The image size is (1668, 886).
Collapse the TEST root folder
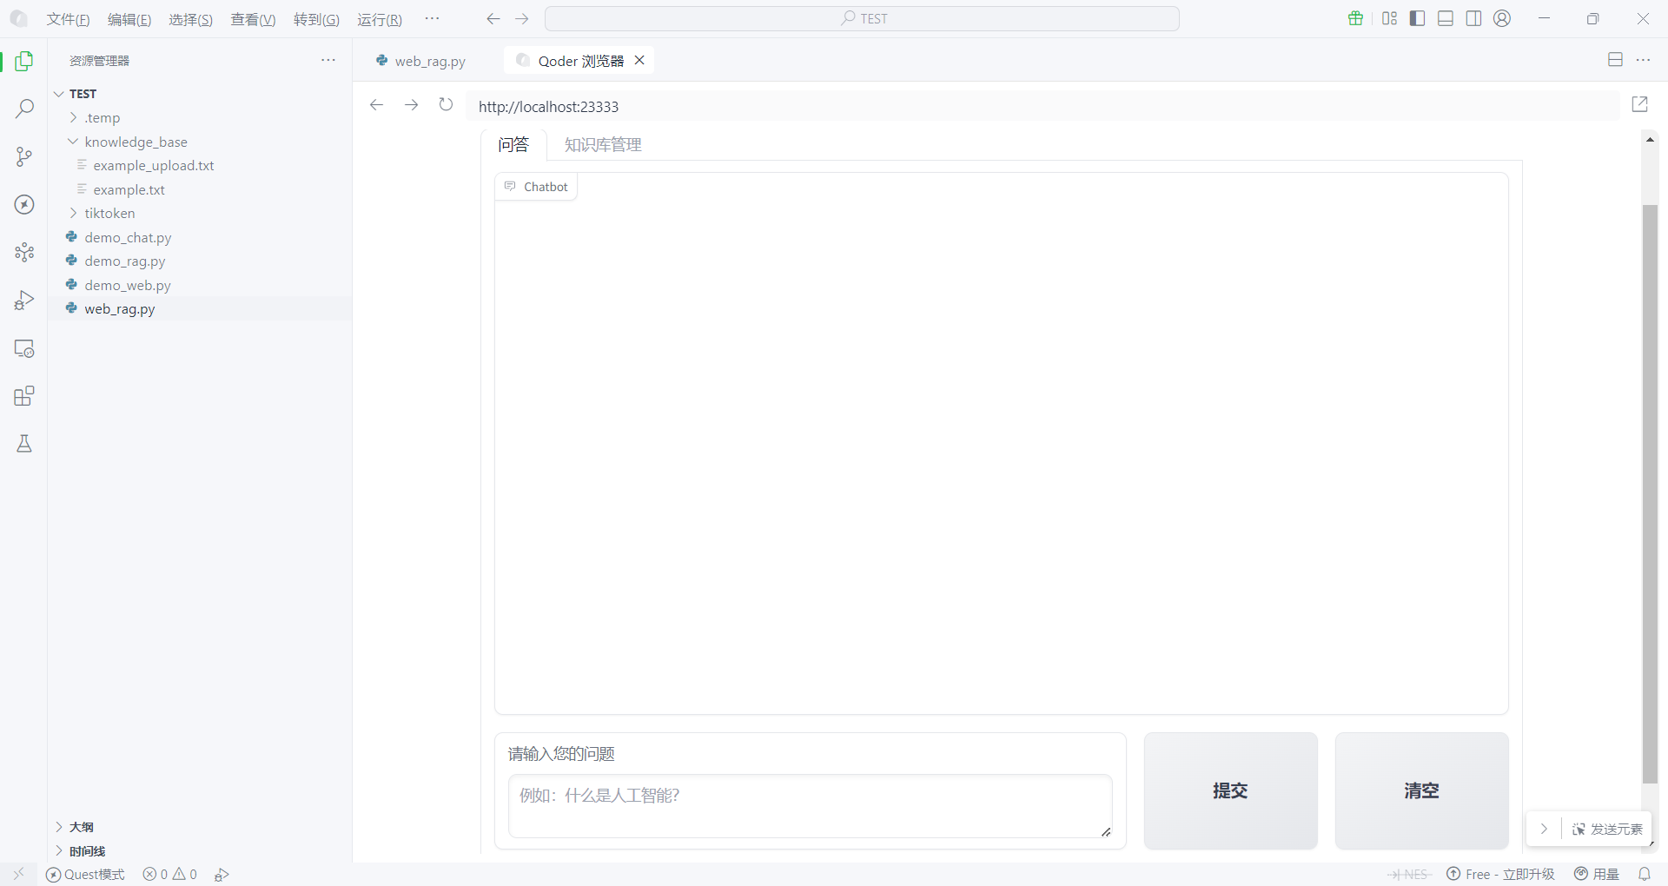[58, 94]
